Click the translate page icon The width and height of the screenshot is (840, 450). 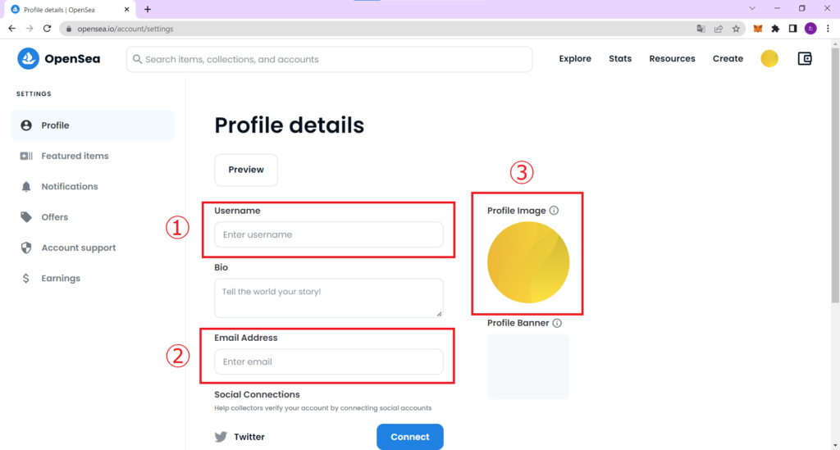pyautogui.click(x=701, y=29)
